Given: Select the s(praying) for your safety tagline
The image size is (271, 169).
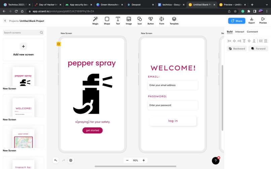Looking at the screenshot, I should (x=93, y=122).
